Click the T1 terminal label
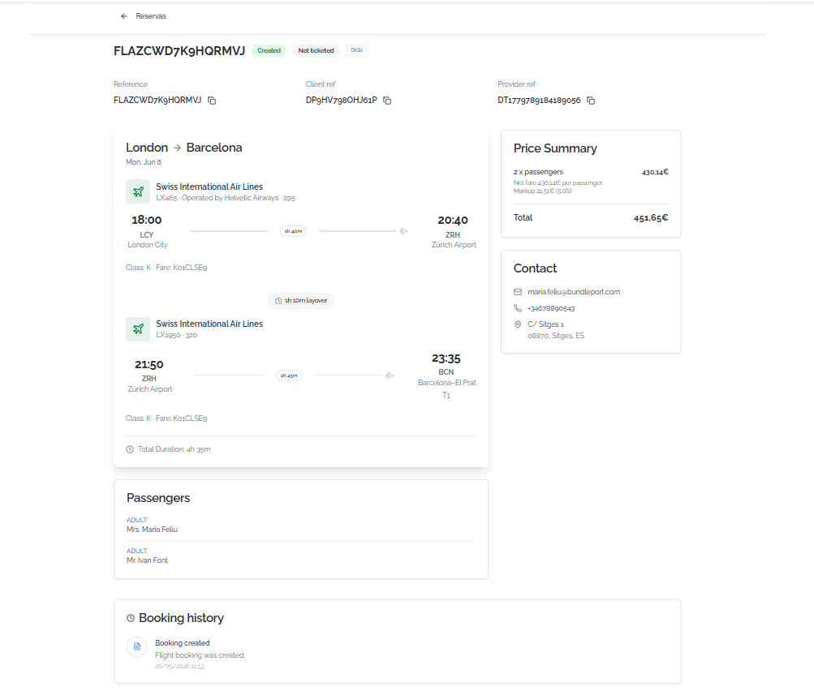This screenshot has height=691, width=814. point(446,395)
